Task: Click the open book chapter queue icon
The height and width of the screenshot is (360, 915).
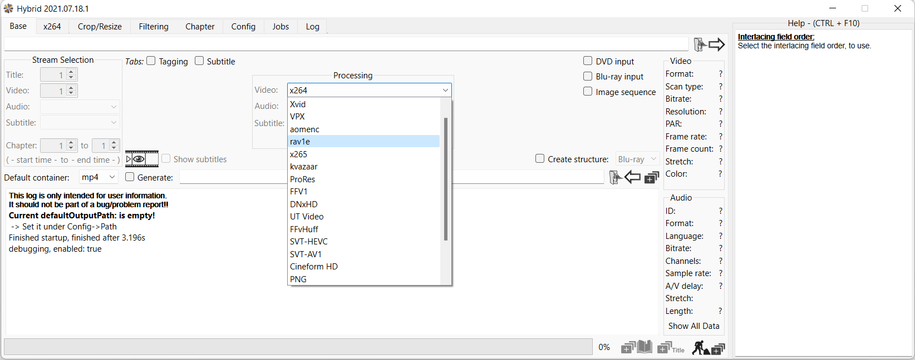Action: 645,347
